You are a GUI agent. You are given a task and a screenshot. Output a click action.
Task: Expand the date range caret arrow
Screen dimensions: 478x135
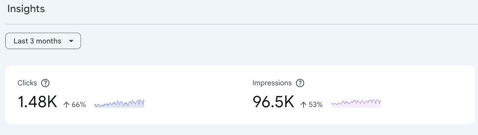pos(71,41)
